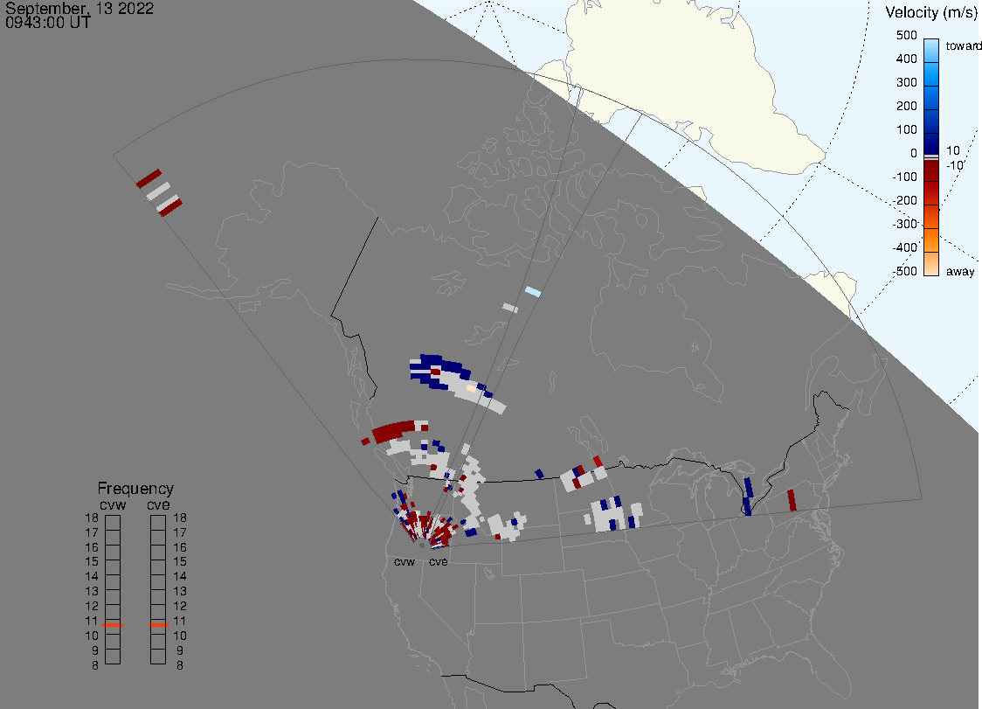Click the 400 value on the velocity scale
Screen dimensions: 982x709
pos(906,59)
